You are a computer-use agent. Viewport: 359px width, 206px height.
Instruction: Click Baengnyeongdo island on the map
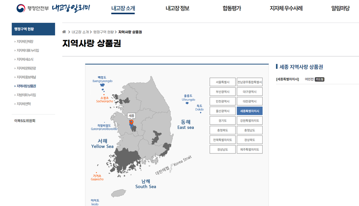(102, 85)
